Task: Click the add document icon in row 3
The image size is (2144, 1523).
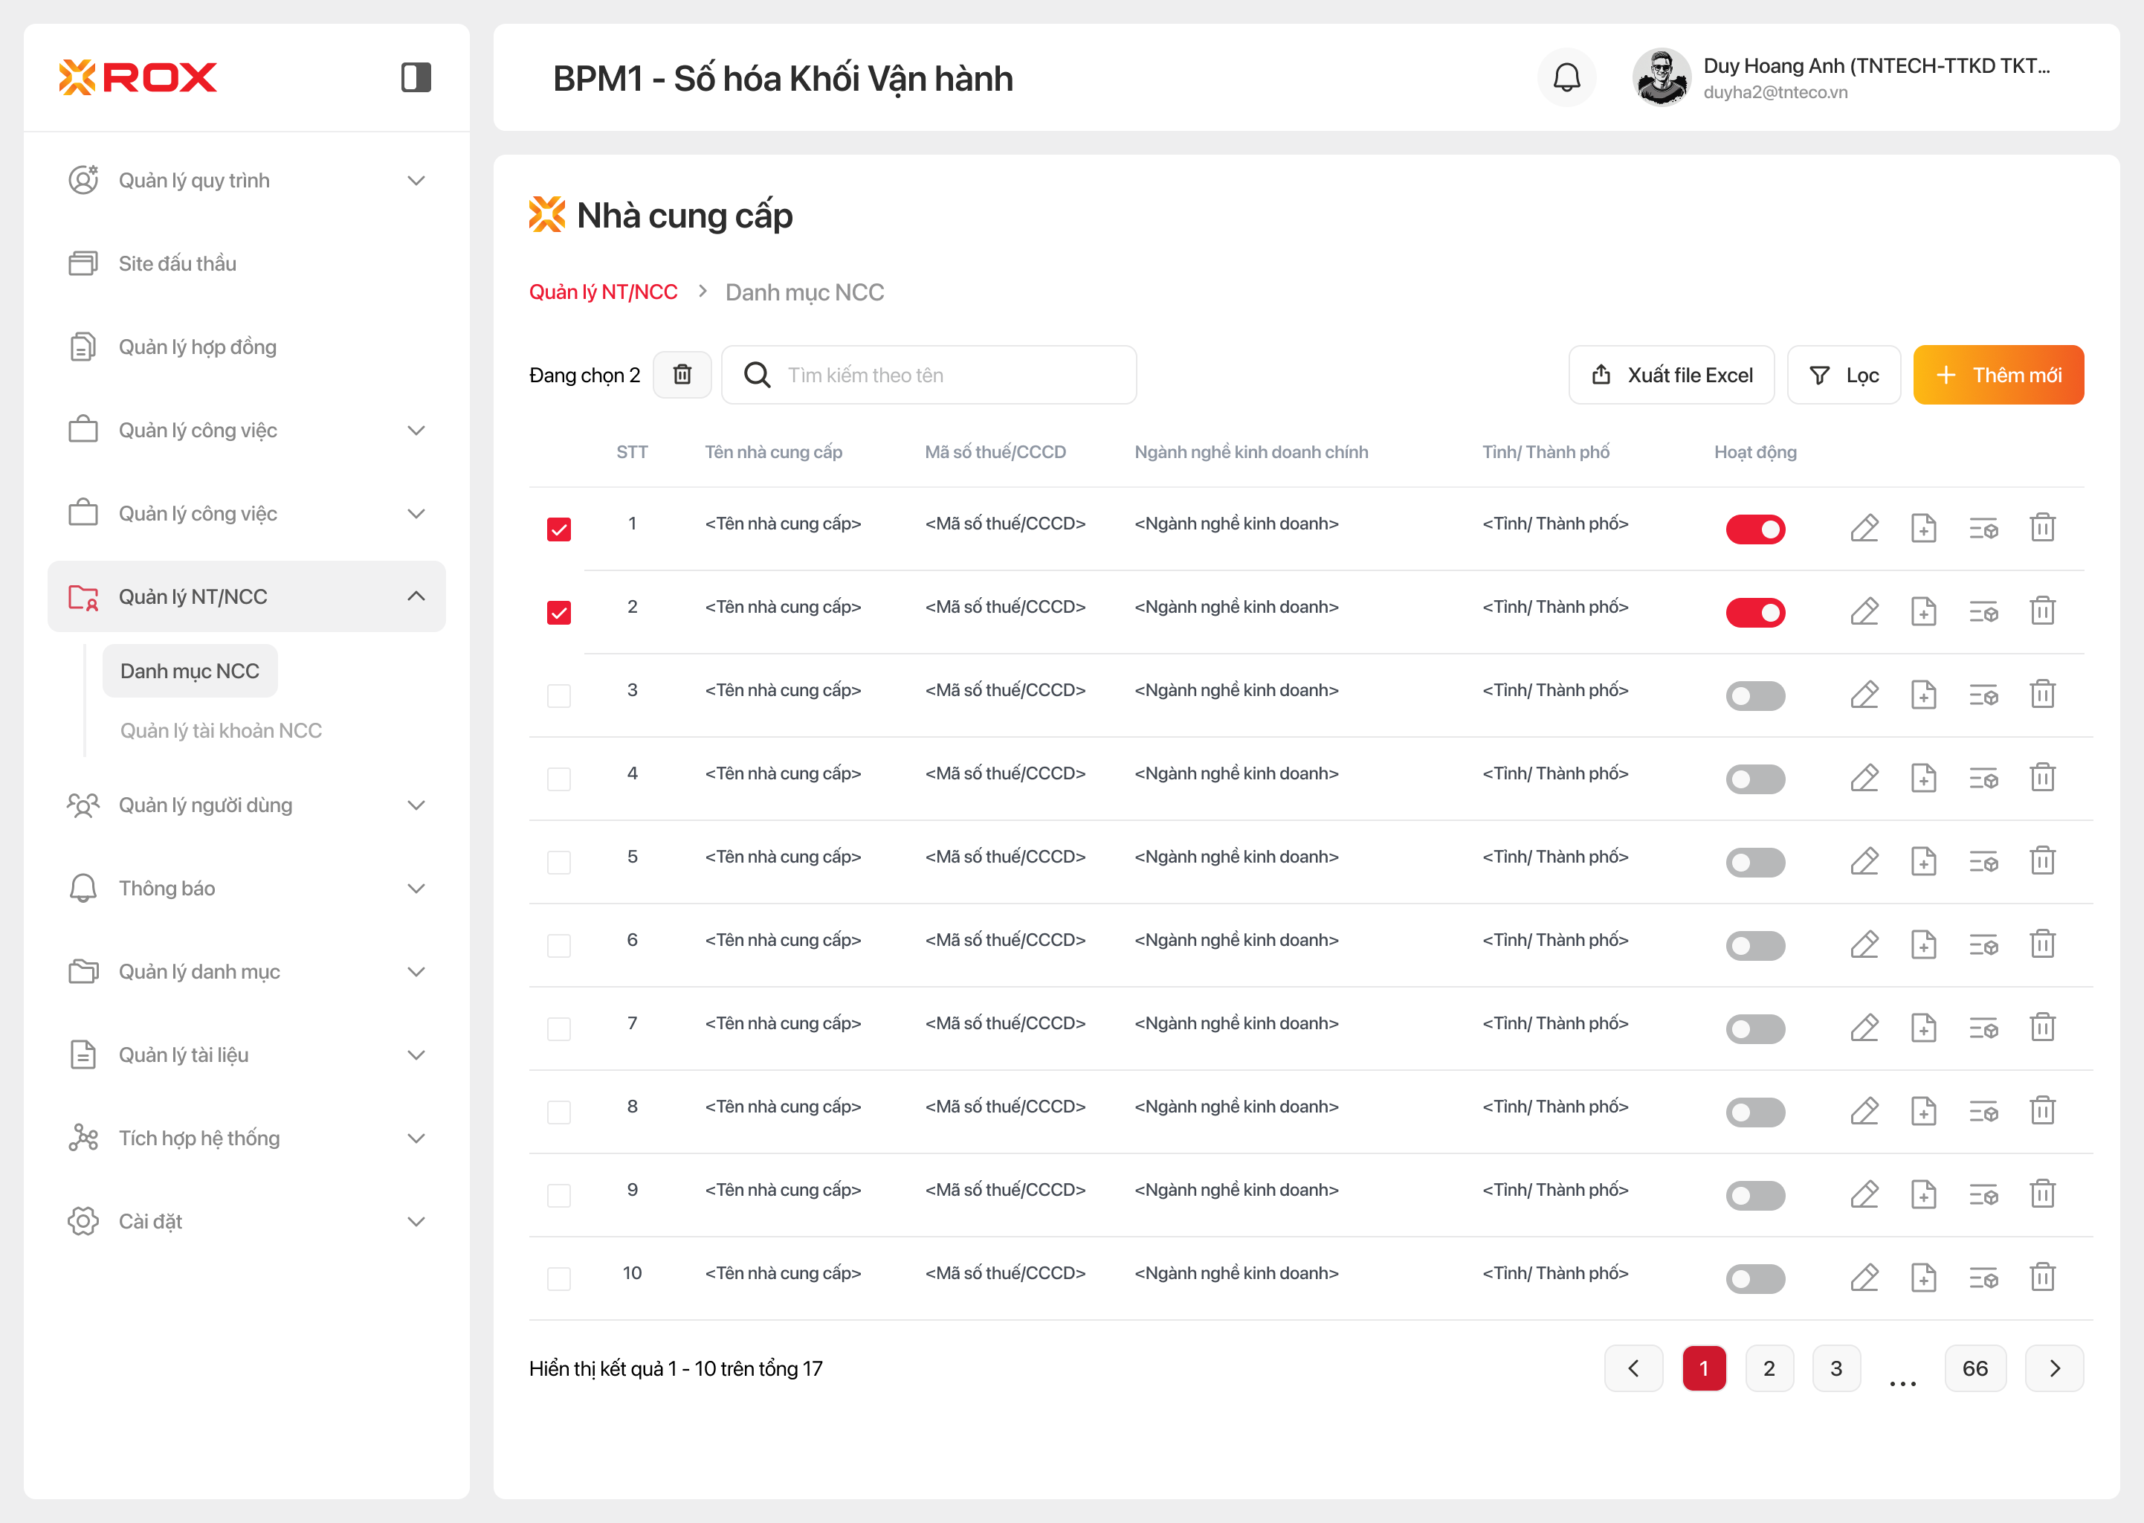Action: coord(1922,695)
